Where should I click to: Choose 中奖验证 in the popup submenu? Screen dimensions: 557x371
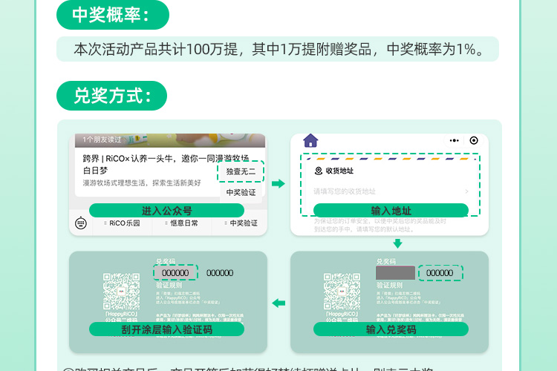click(x=241, y=192)
